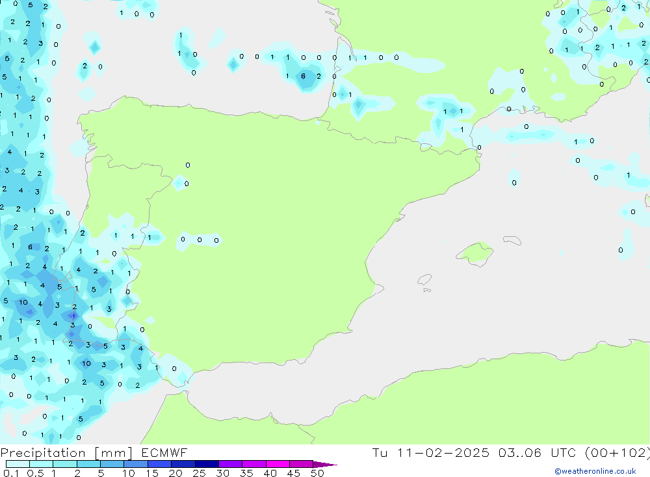Click the 20–25 mm dark blue swatch
650x477 pixels.
point(183,464)
